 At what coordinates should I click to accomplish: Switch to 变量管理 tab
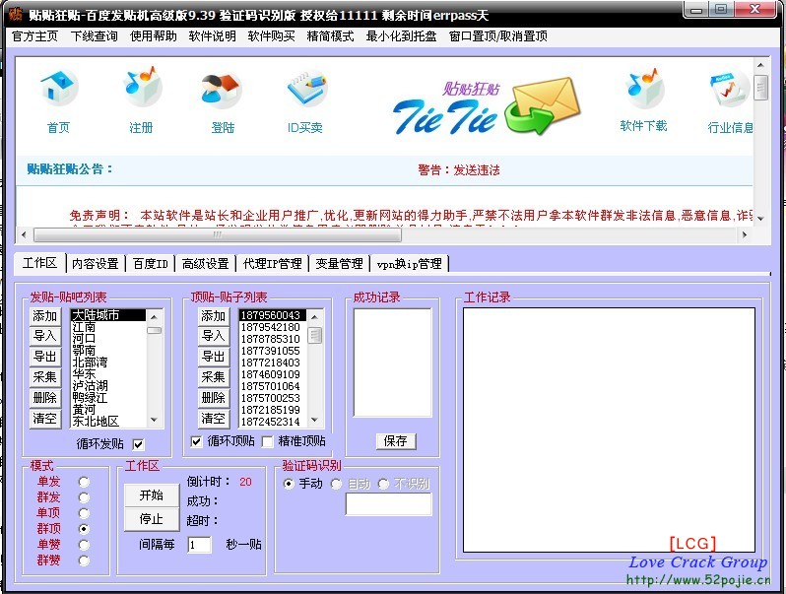340,264
